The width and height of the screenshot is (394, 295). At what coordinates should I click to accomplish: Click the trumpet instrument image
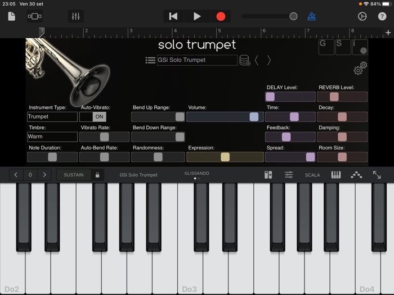(x=68, y=71)
